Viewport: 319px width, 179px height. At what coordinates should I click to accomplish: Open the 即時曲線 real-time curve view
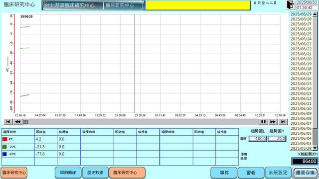tap(68, 173)
